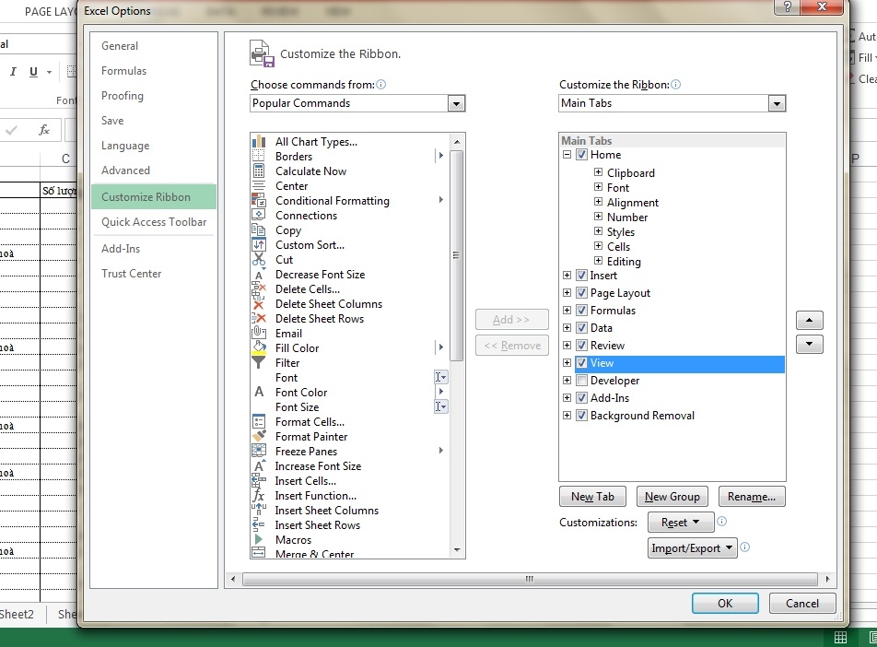
Task: Expand the Clipboard group
Action: [x=598, y=172]
